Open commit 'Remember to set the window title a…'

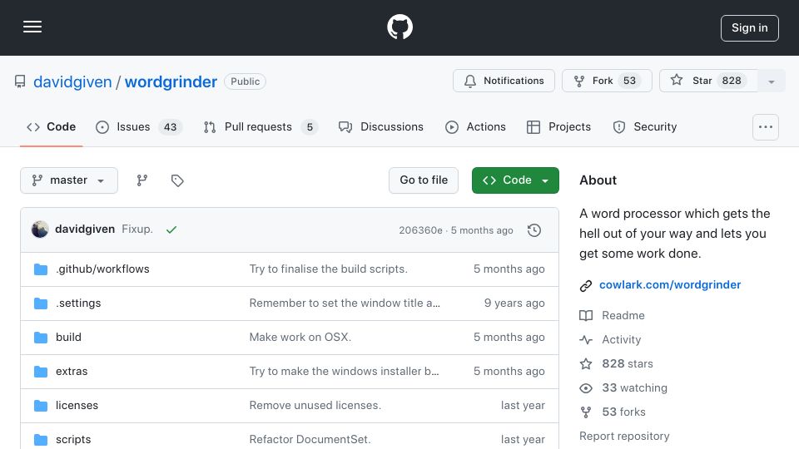[x=345, y=303]
